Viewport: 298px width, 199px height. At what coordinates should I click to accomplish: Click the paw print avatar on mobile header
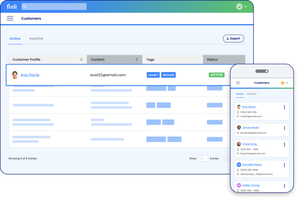point(283,83)
